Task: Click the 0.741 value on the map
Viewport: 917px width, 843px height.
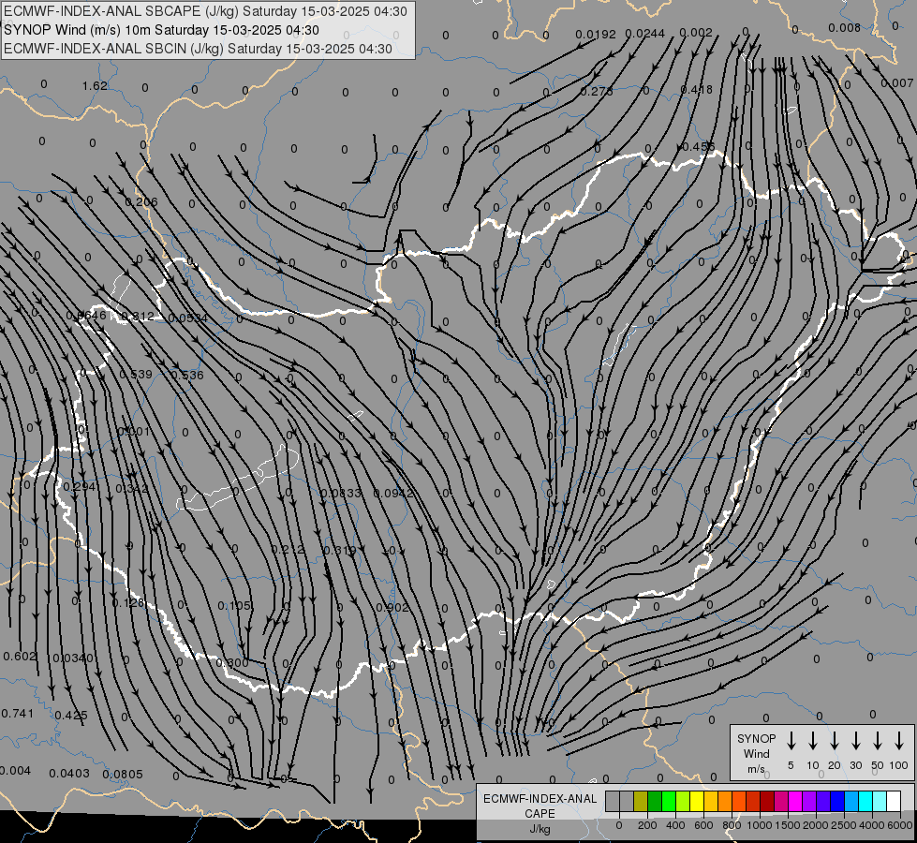Action: (18, 713)
